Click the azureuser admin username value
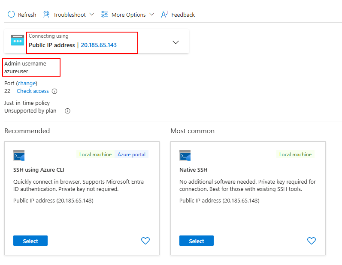 point(16,71)
